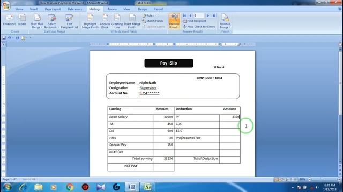Switch to Excel in taskbar
Viewport: 343px width, 192px height.
(147, 187)
